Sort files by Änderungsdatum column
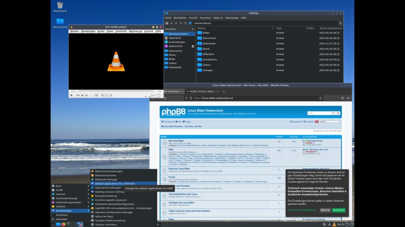The width and height of the screenshot is (405, 227). click(x=331, y=28)
